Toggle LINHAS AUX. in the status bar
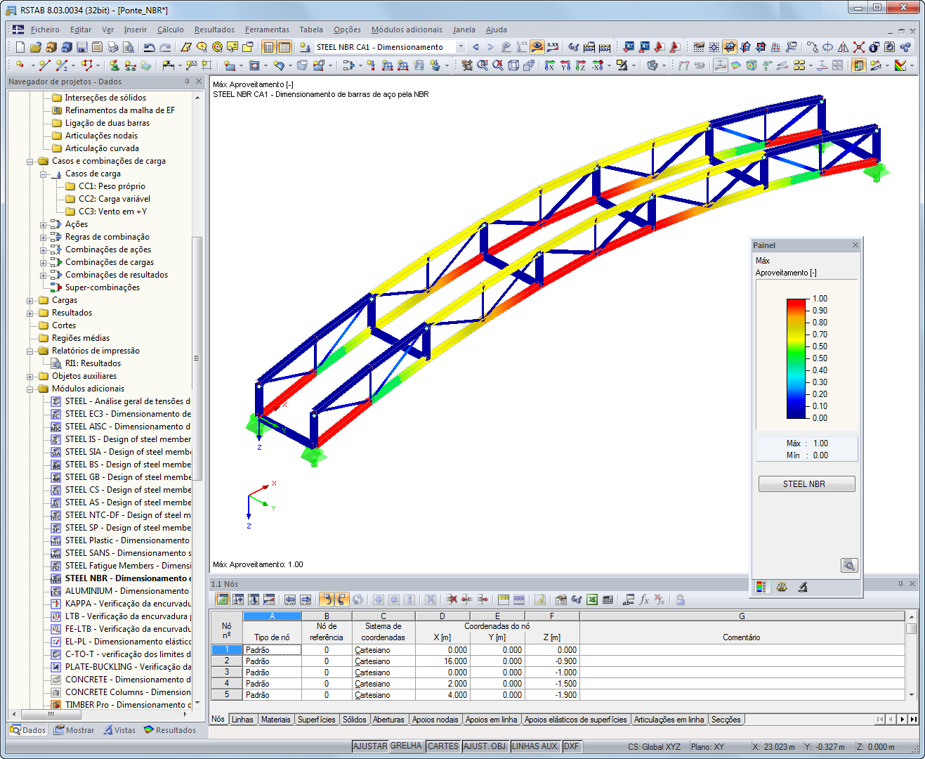Image resolution: width=925 pixels, height=759 pixels. [x=535, y=746]
